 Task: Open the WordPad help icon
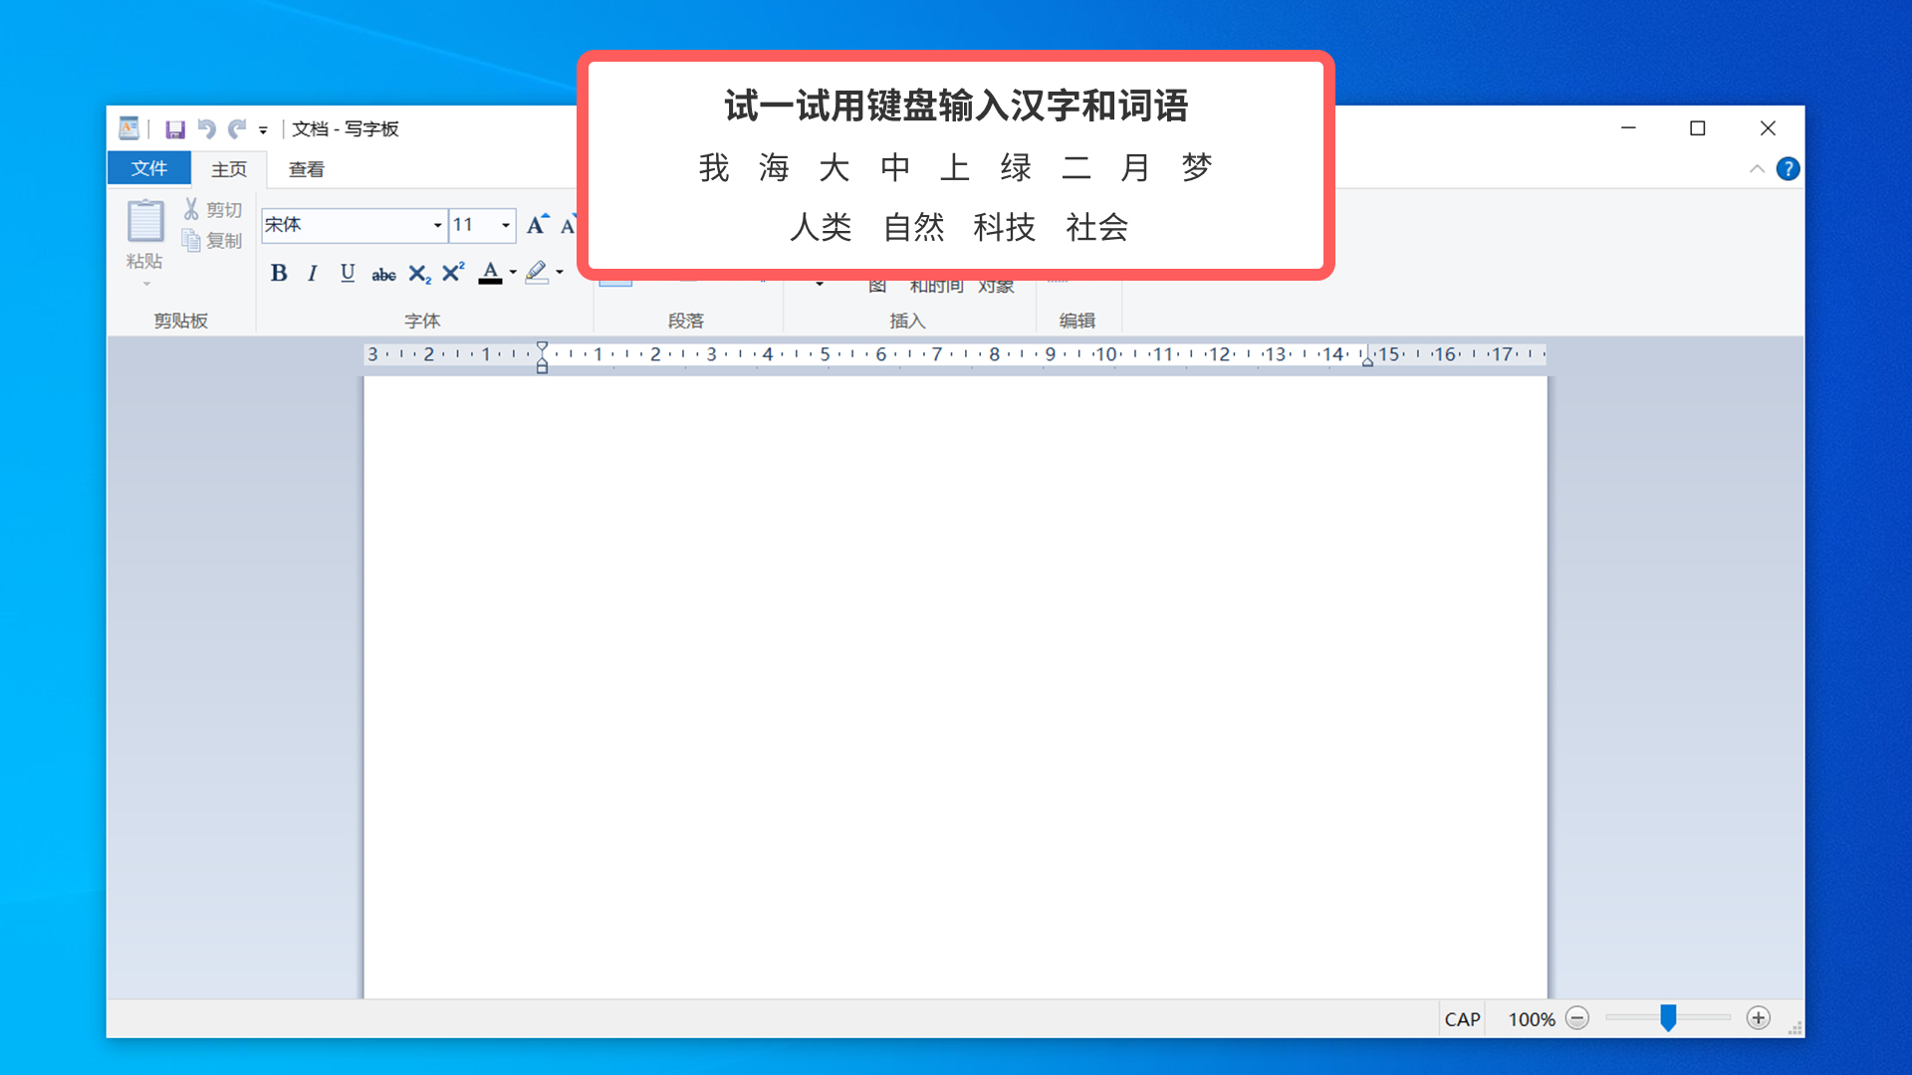1788,169
